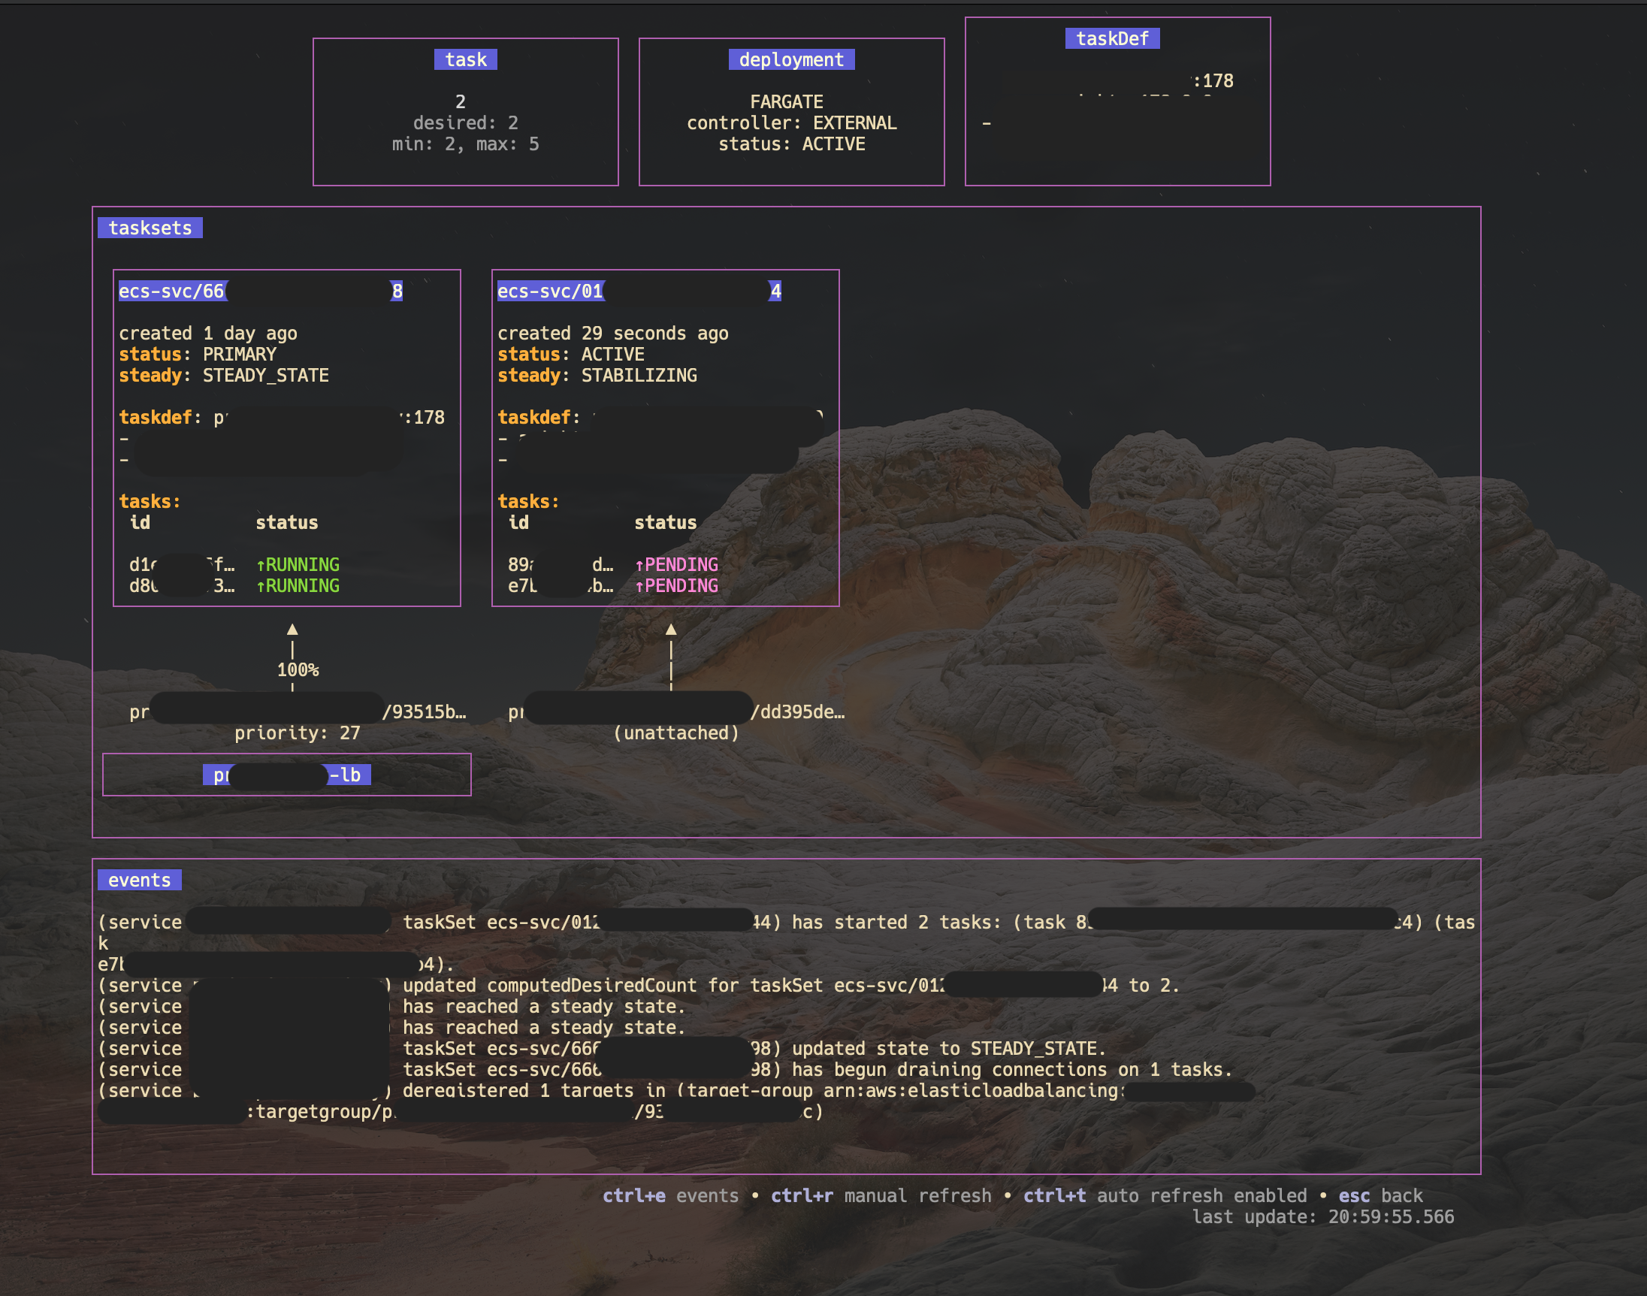Click the tasksets section label
Screen dimensions: 1647x1296
pyautogui.click(x=150, y=228)
